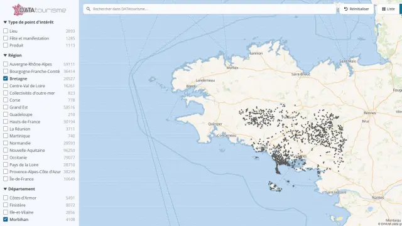402x226 pixels.
Task: Tick the Produit checkbox
Action: click(6, 45)
